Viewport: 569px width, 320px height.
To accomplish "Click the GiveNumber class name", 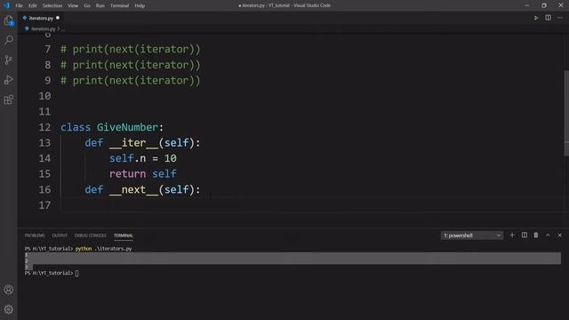I will coord(127,127).
